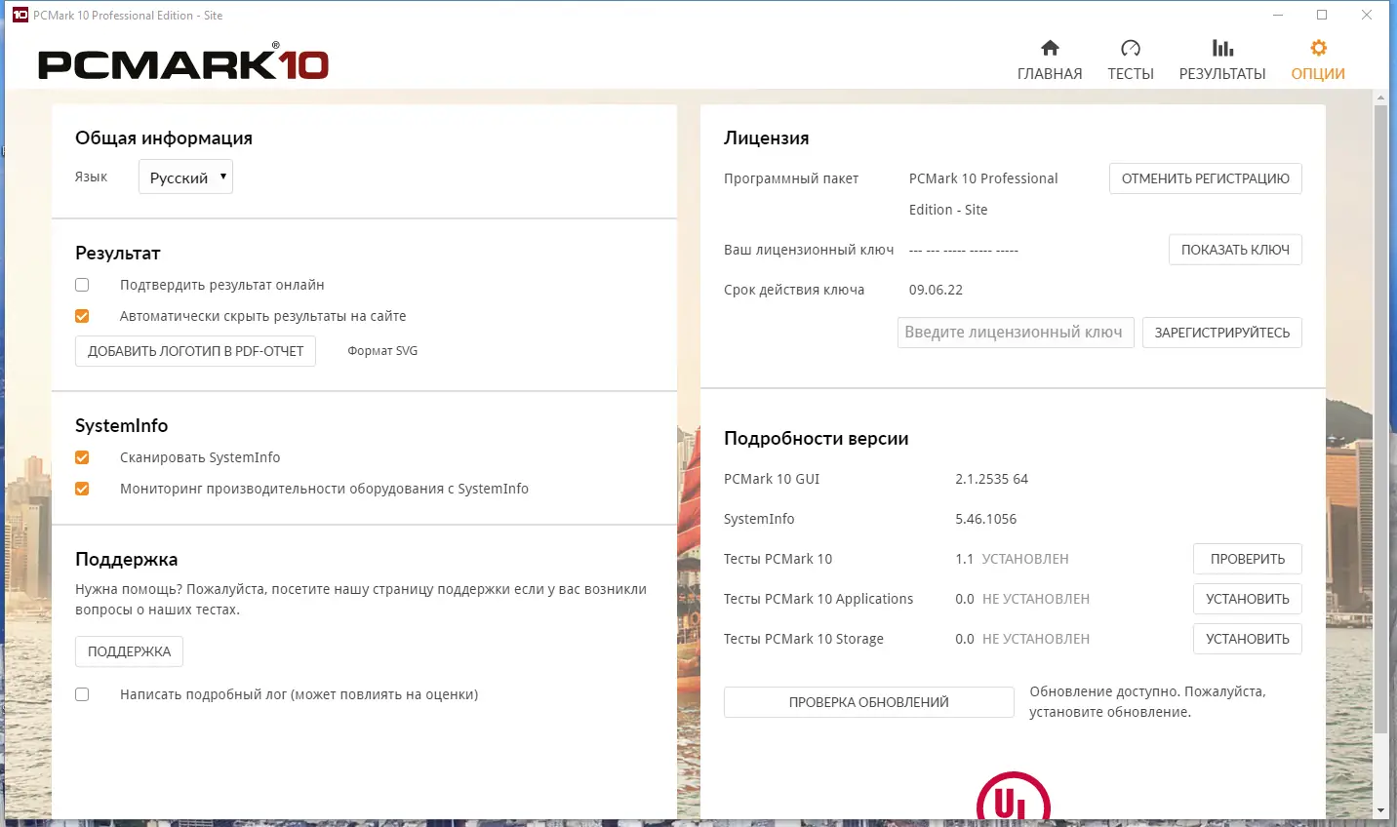Screen dimensions: 1397x827
Task: Click the "Обновление доступно" update notice
Action: pos(1147,702)
